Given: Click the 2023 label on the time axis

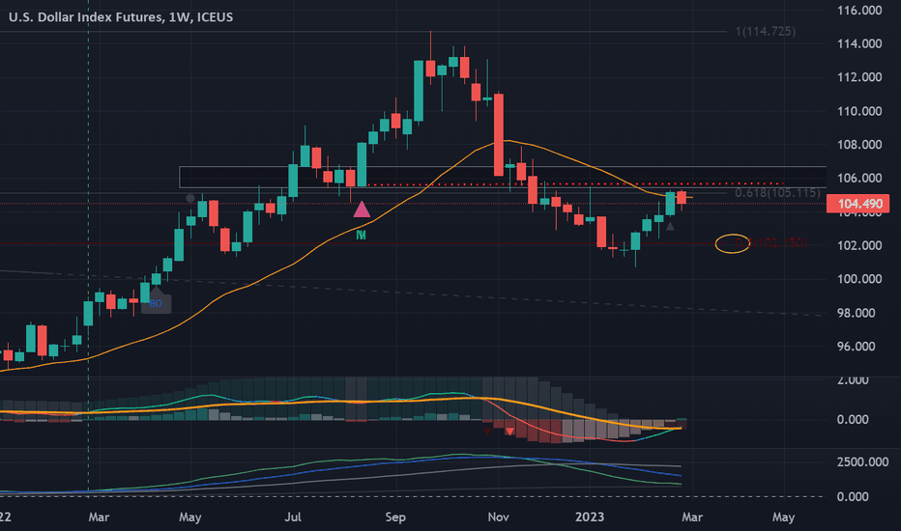Looking at the screenshot, I should point(590,517).
